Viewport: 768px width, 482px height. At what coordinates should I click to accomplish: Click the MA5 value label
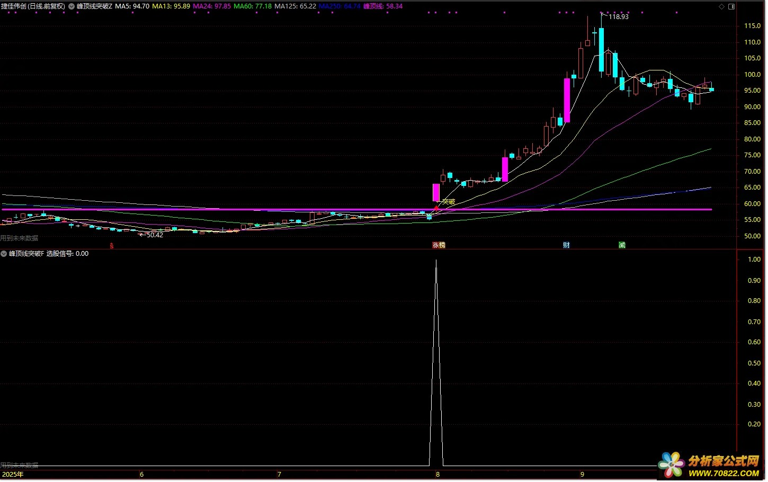132,6
